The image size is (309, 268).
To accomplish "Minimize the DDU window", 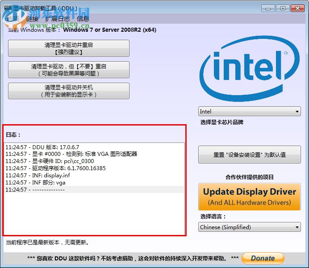I will point(268,8).
